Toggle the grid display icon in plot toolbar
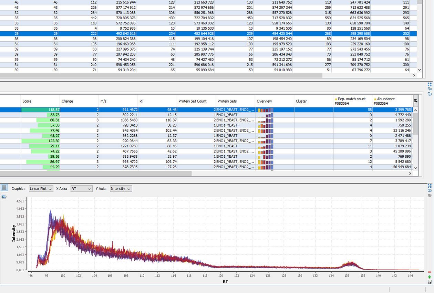 tap(4, 188)
